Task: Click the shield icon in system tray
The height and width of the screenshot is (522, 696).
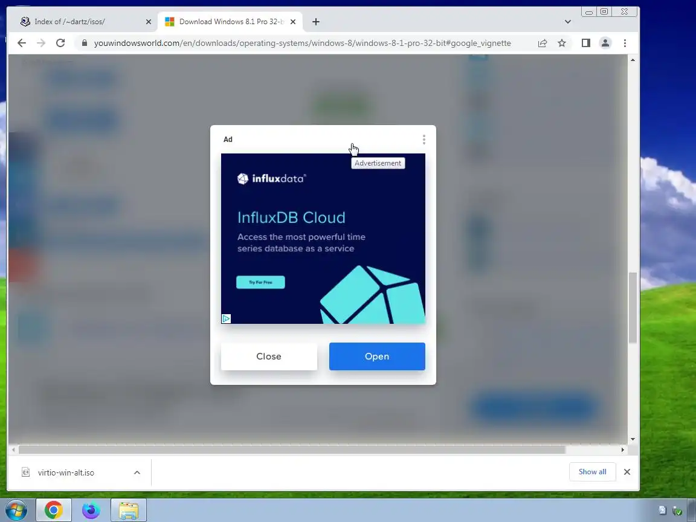Action: tap(677, 511)
